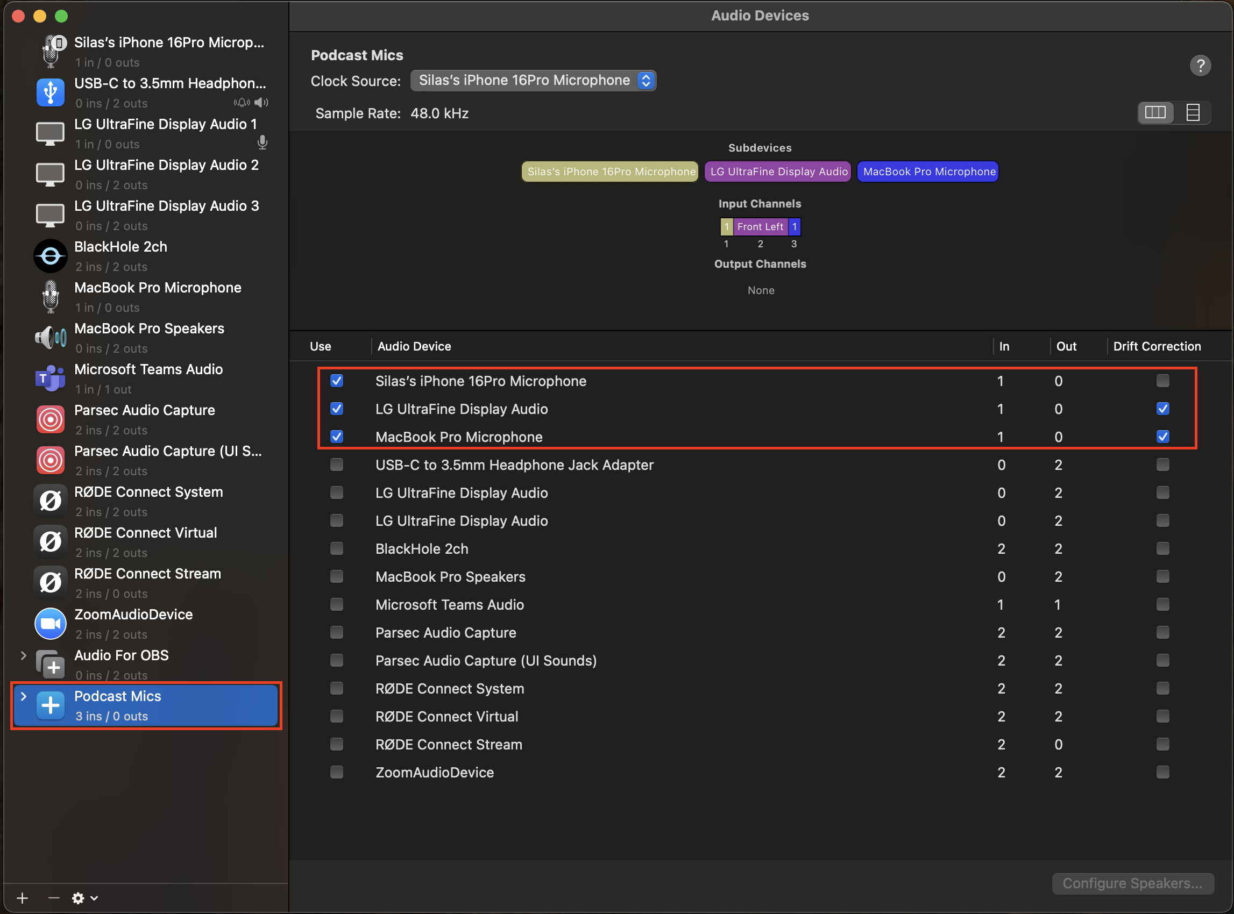Enable Use for ZoomAudioDevice
This screenshot has width=1234, height=914.
point(337,773)
